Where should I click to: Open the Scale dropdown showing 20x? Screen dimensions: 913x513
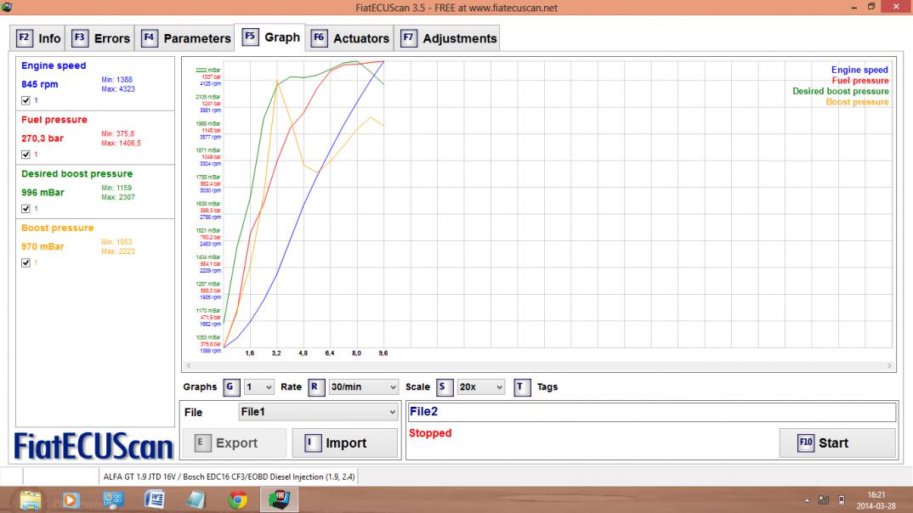[x=481, y=386]
